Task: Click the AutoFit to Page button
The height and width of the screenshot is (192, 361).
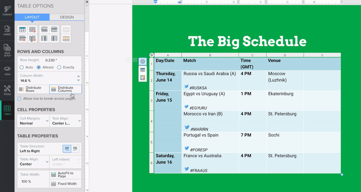Action: 65,174
